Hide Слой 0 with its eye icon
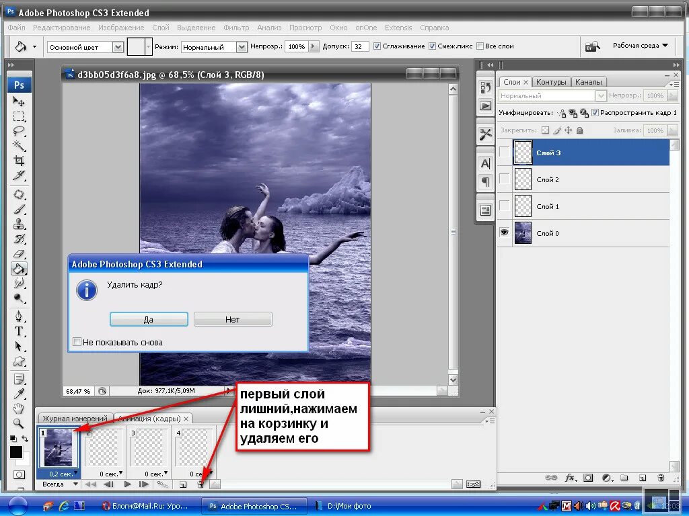The height and width of the screenshot is (516, 689). coord(505,232)
